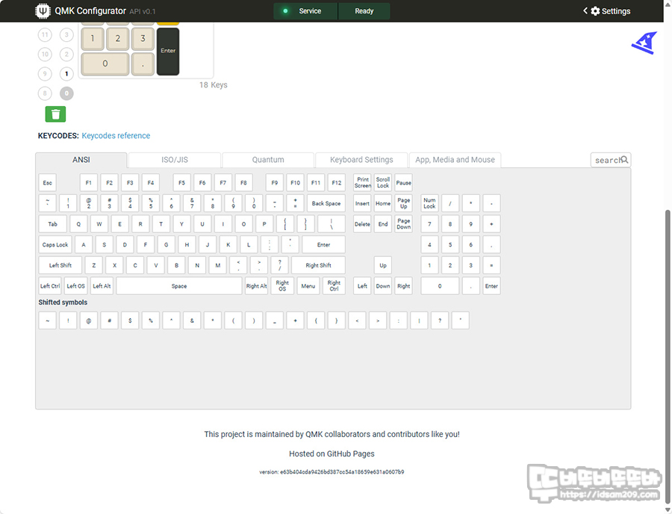Pick the Space keycode
Viewport: 672px width, 514px height.
(178, 286)
